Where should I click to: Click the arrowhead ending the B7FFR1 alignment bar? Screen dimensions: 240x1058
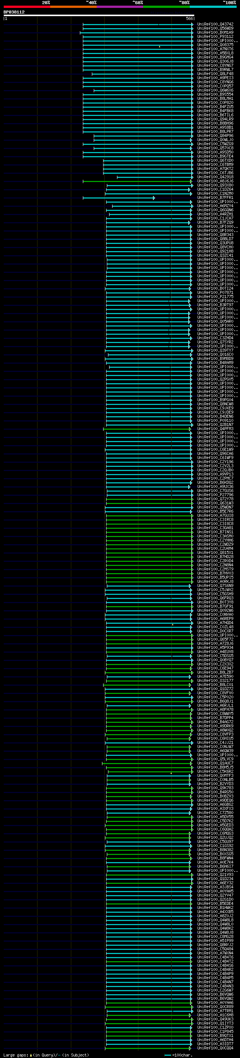click(154, 198)
